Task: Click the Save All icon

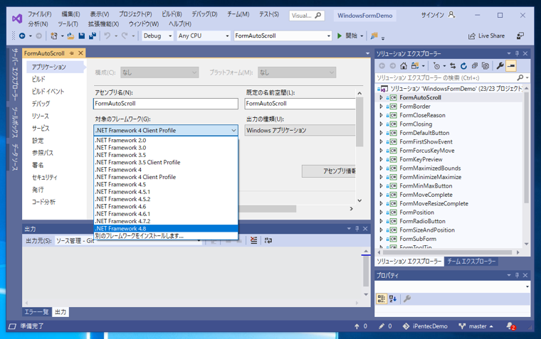Action: [93, 36]
